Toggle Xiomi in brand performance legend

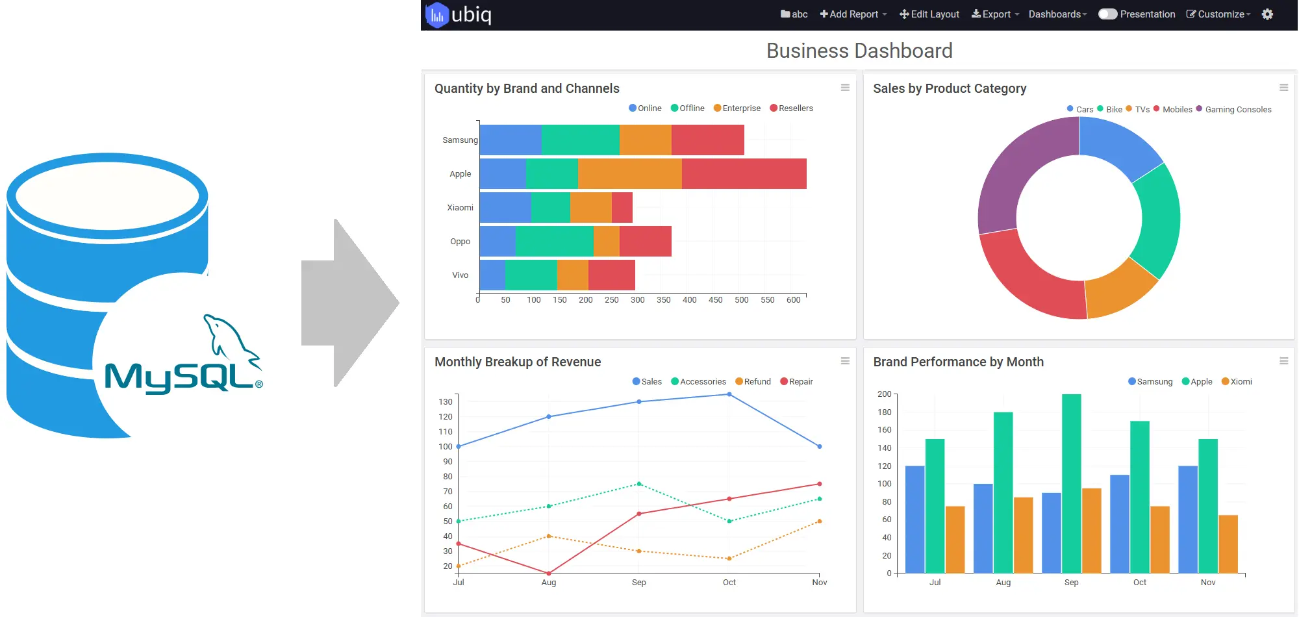1237,382
